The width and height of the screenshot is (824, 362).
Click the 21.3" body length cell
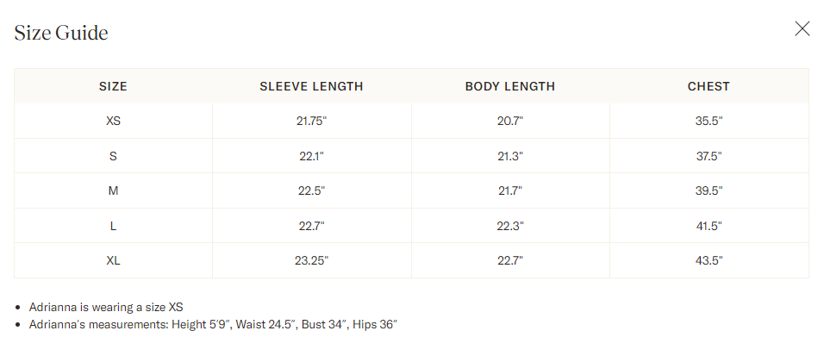510,156
